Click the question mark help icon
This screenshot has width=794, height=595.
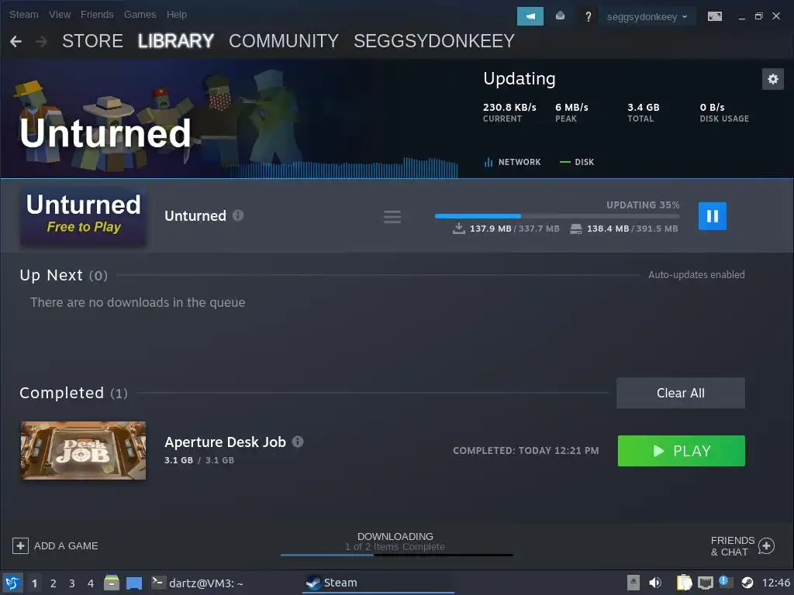click(x=588, y=17)
